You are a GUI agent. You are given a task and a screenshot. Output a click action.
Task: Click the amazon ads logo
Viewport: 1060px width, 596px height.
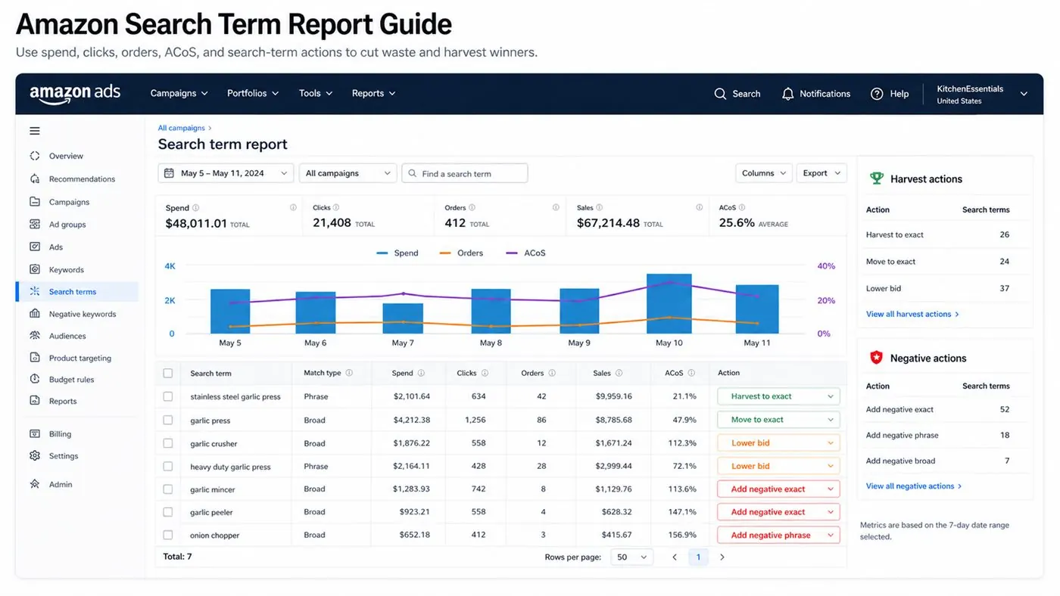[x=75, y=94]
